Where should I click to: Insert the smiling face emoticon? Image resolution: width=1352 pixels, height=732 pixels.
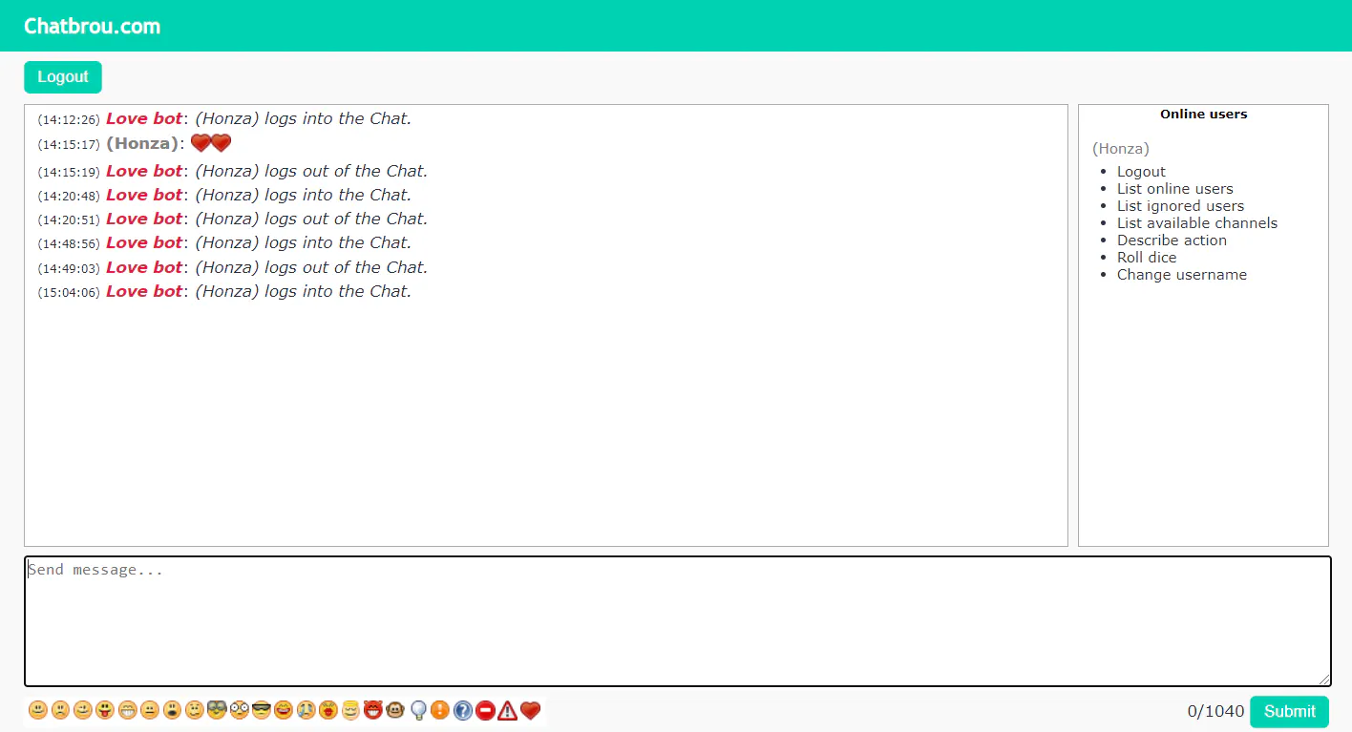click(38, 710)
